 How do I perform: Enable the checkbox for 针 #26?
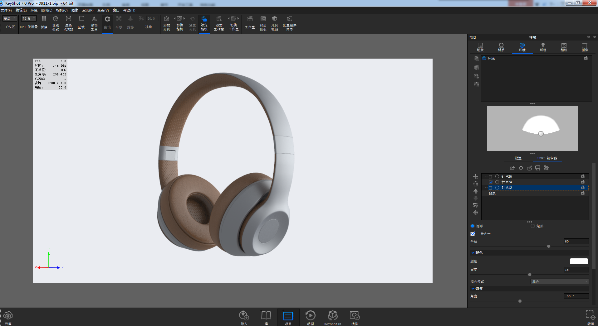pyautogui.click(x=490, y=176)
